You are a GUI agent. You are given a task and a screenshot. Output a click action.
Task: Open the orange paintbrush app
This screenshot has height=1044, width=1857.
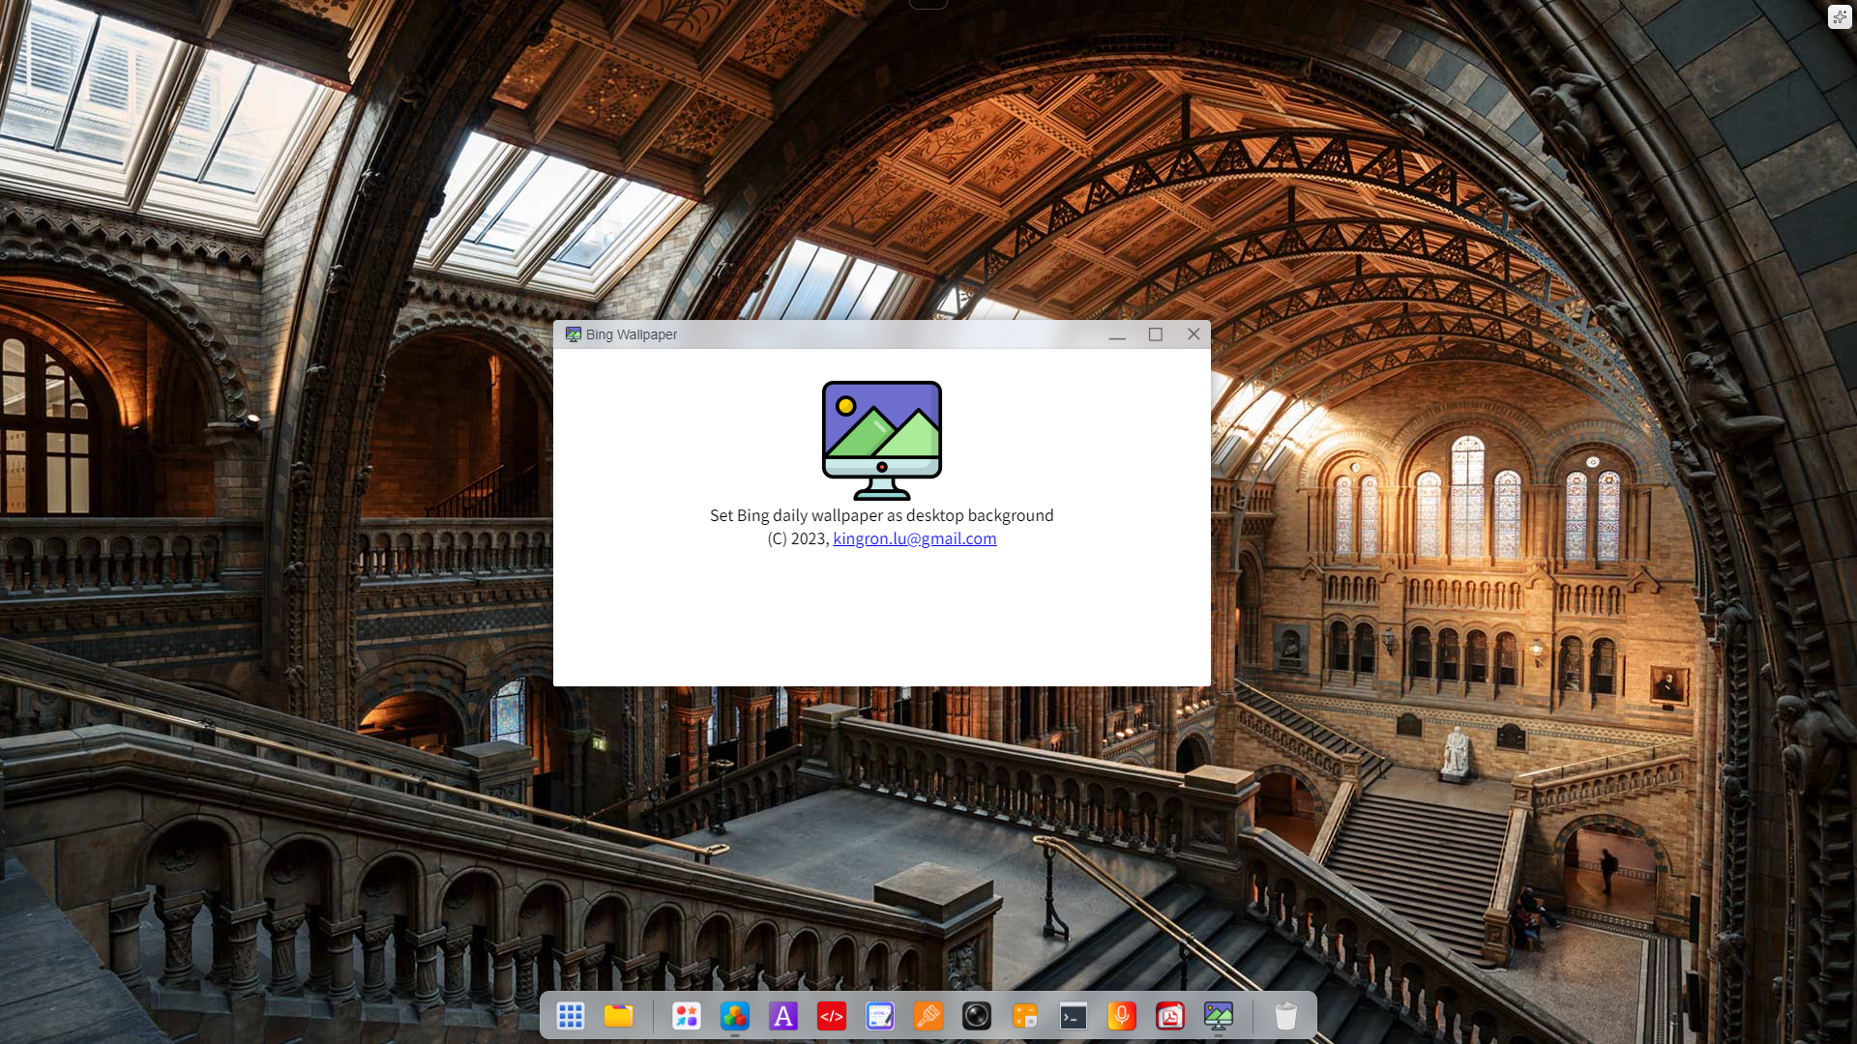[928, 1016]
